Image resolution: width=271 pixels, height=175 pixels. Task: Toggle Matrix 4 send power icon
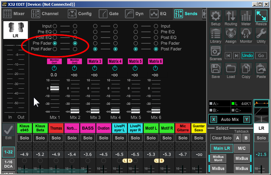click(x=115, y=68)
